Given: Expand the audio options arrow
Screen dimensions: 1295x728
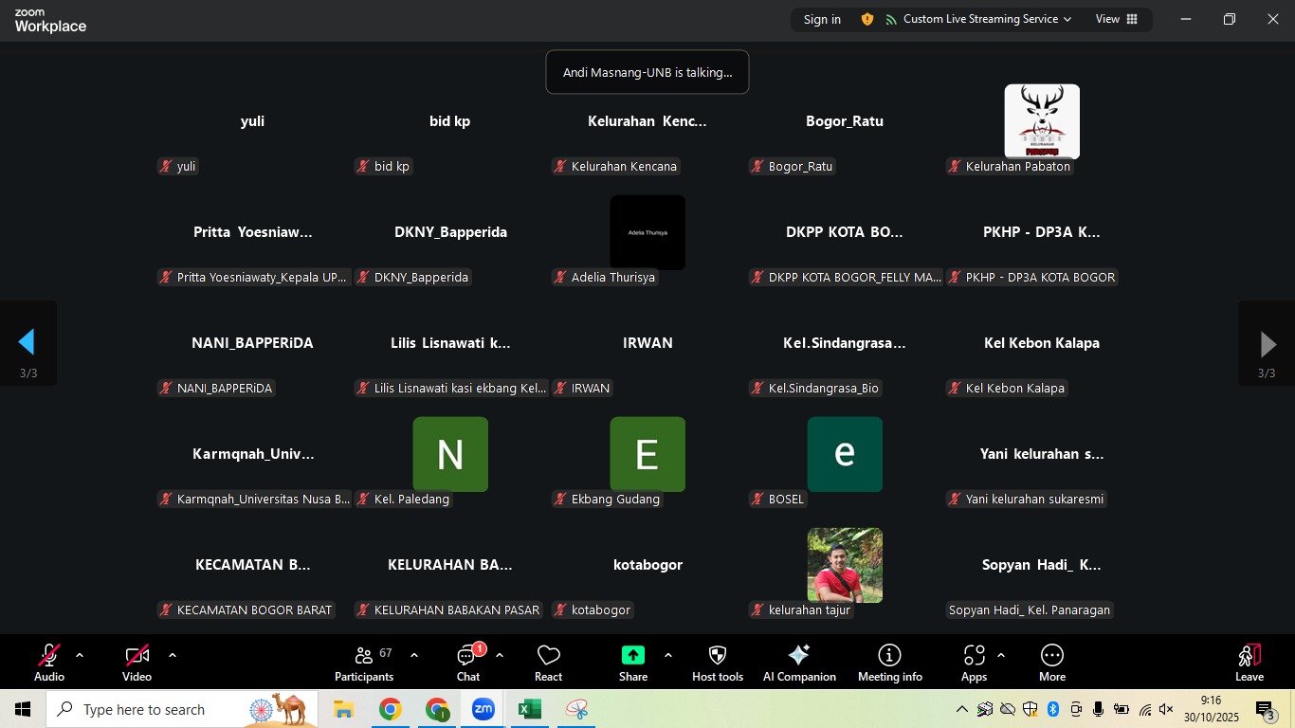Looking at the screenshot, I should pos(80,655).
